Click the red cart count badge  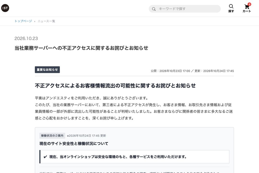click(x=249, y=4)
